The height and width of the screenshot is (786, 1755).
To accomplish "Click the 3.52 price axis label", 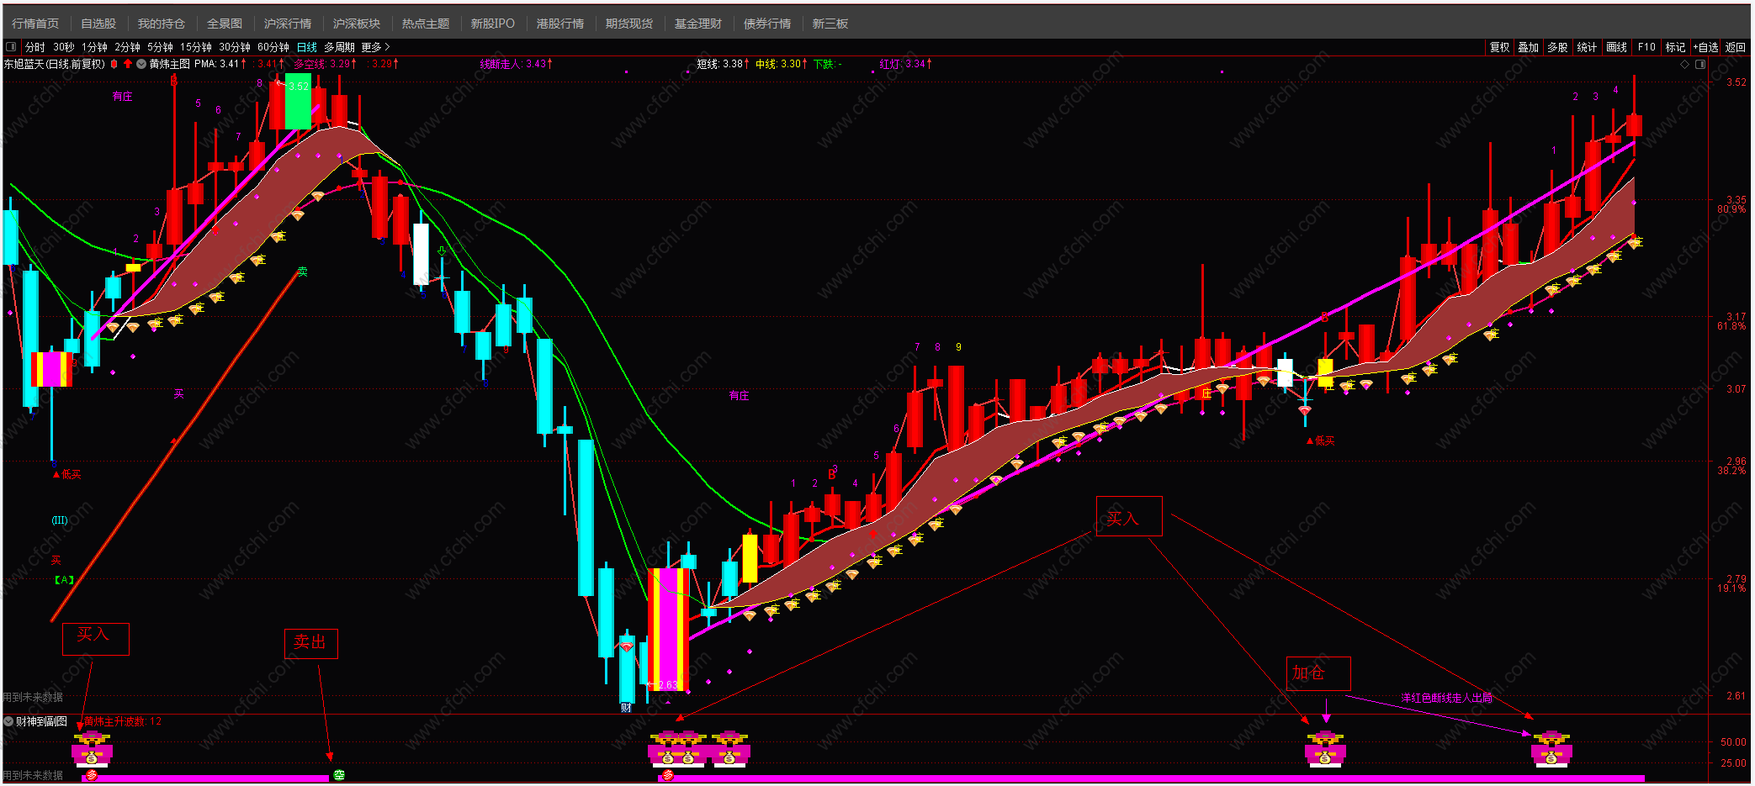I will tap(1736, 82).
